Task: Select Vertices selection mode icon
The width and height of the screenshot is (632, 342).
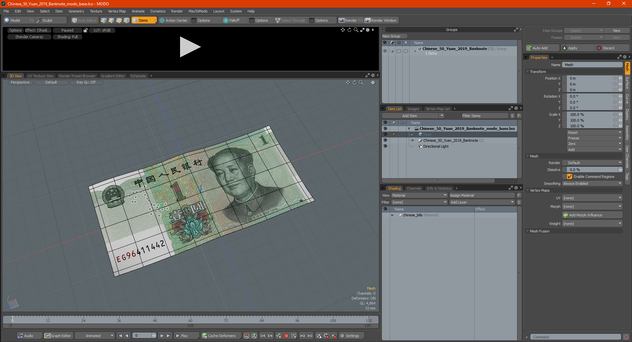Action: click(x=104, y=20)
